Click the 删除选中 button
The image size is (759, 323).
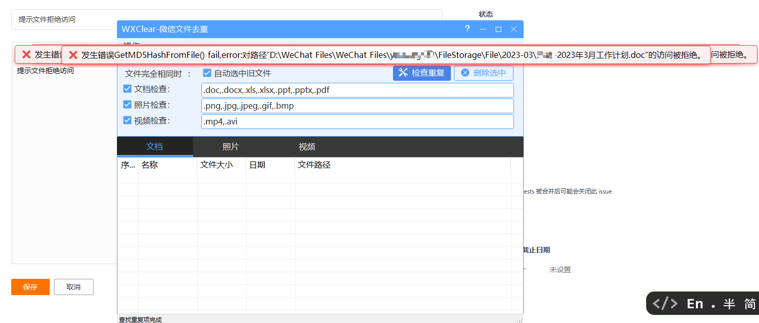(x=483, y=73)
